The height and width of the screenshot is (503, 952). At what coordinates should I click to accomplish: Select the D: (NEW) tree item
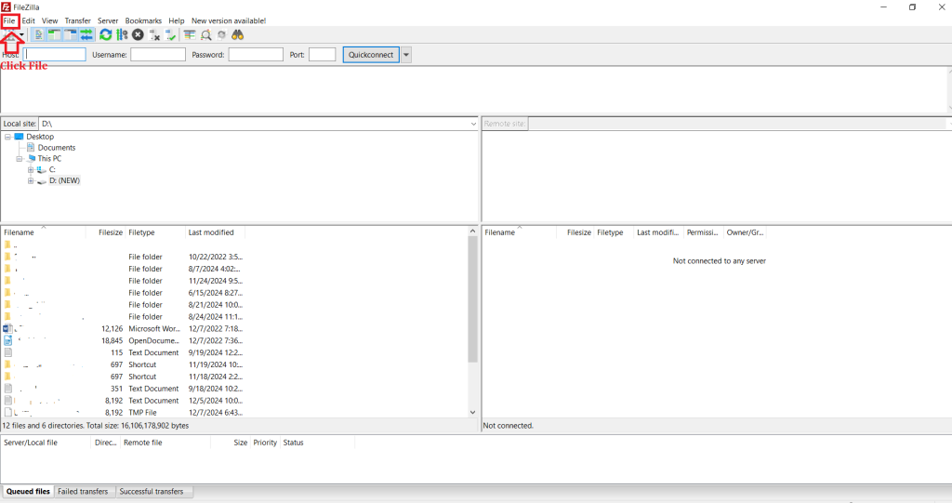(64, 181)
